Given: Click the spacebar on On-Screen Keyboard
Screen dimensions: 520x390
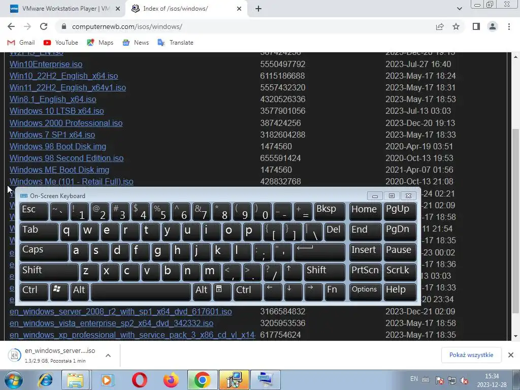Looking at the screenshot, I should (141, 292).
